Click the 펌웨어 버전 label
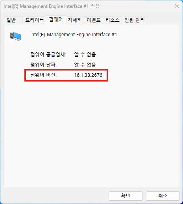This screenshot has width=183, height=204. (43, 75)
